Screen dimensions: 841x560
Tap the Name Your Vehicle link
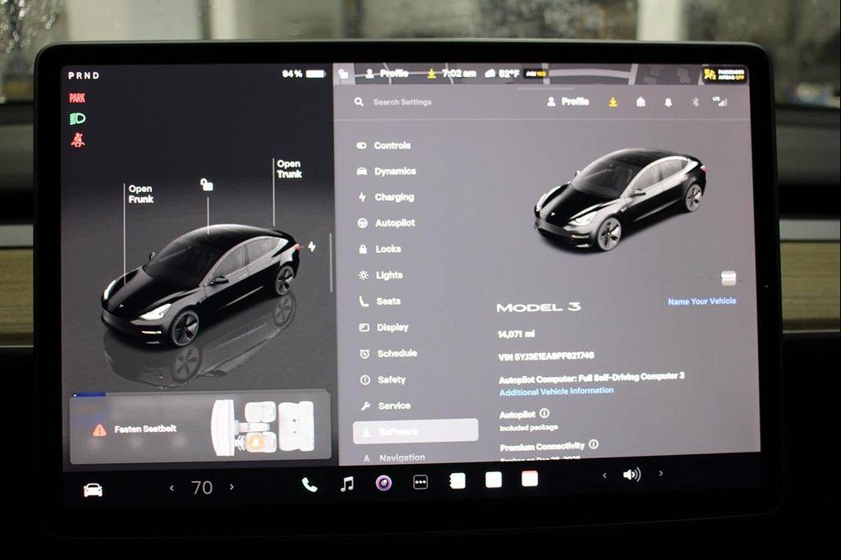[701, 301]
